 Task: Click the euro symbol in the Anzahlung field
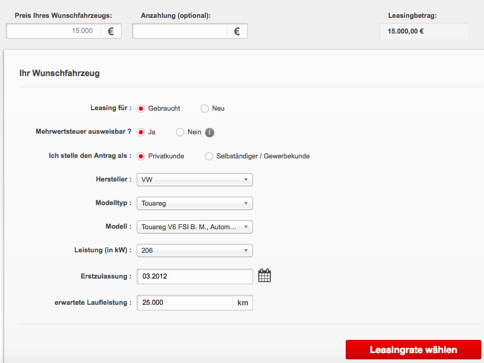click(237, 31)
